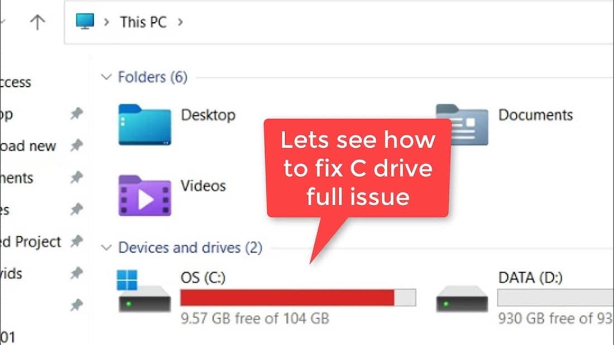The width and height of the screenshot is (614, 345).
Task: Expand the chevron after This PC breadcrumb
Action: (180, 22)
